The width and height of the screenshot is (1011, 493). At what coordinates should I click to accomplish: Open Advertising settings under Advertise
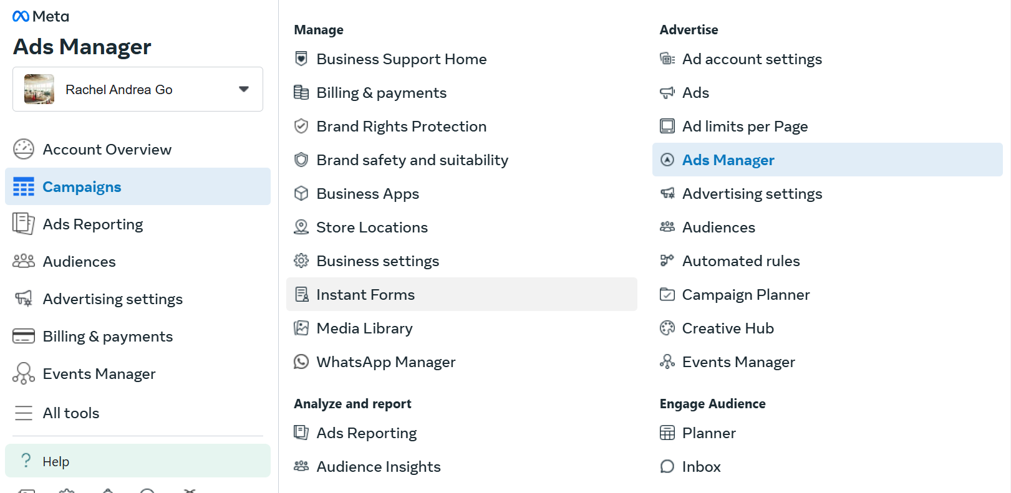pos(828,194)
